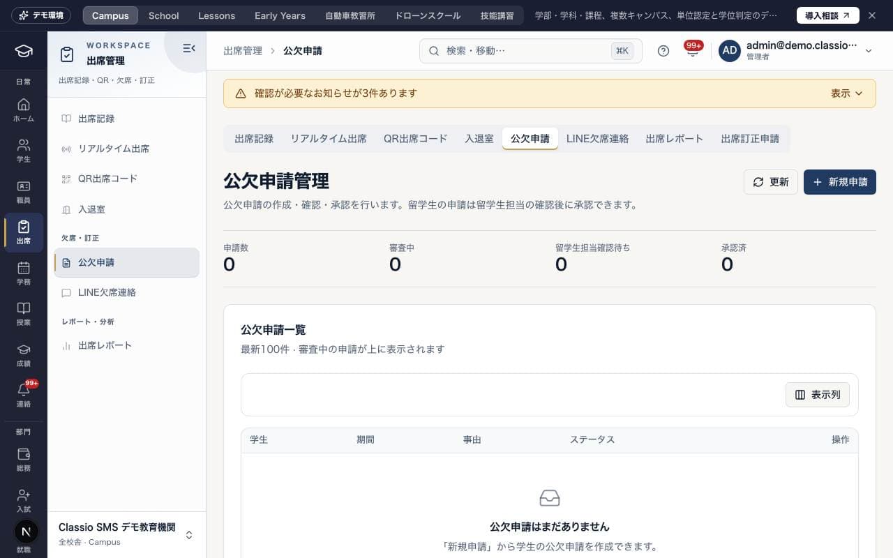Open the 連絡 notifications bell in the rail
The height and width of the screenshot is (558, 893).
(24, 395)
